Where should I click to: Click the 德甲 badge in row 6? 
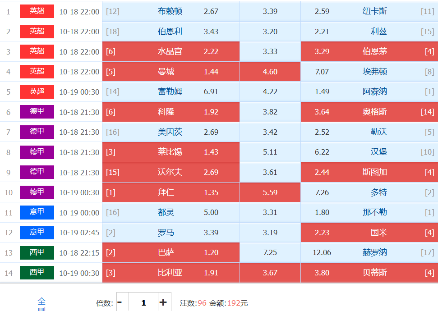[37, 112]
